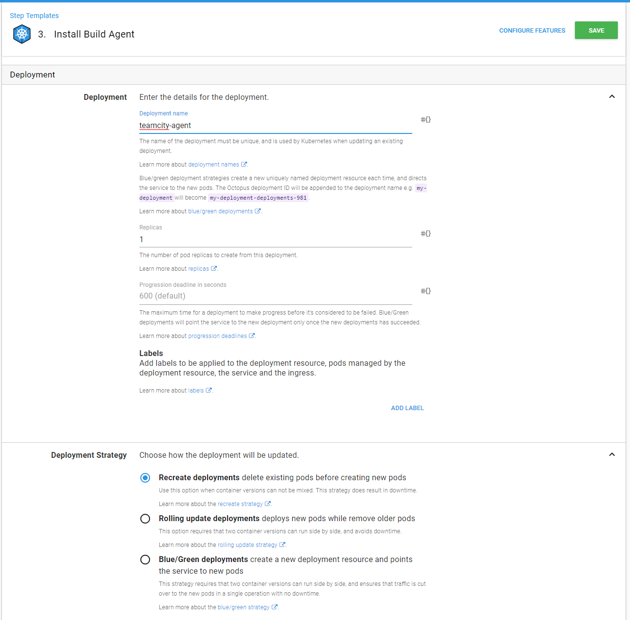Insert variable binding for Deployment name

tap(425, 119)
